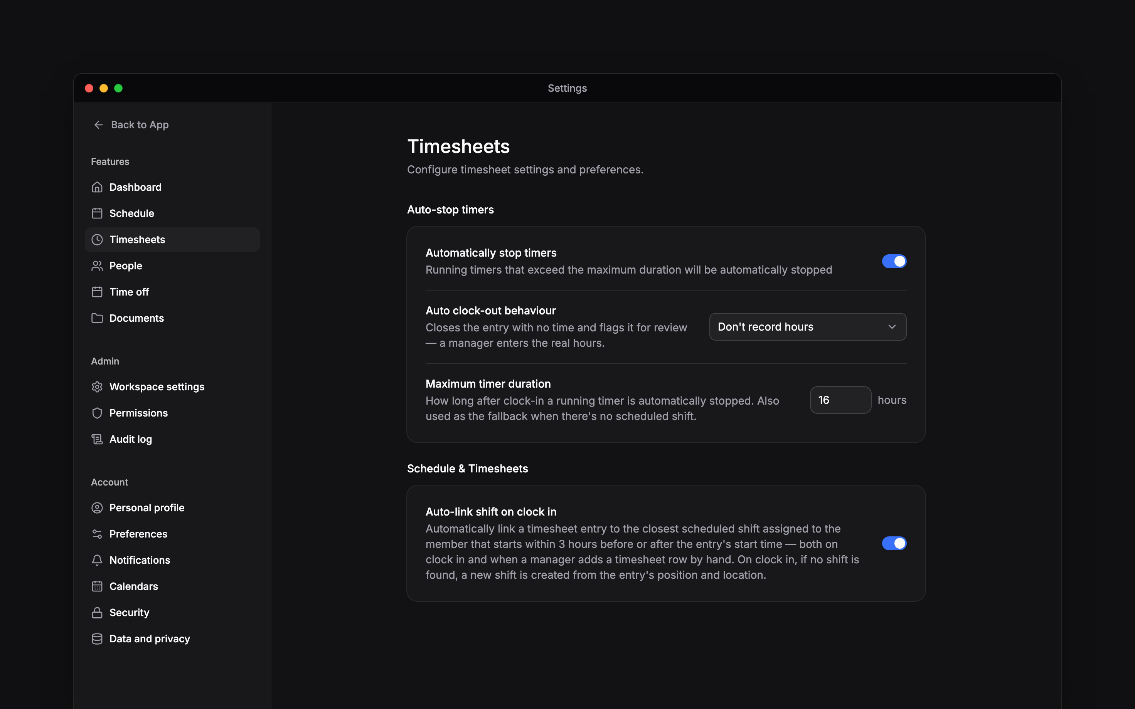Open the People settings section

(x=172, y=266)
